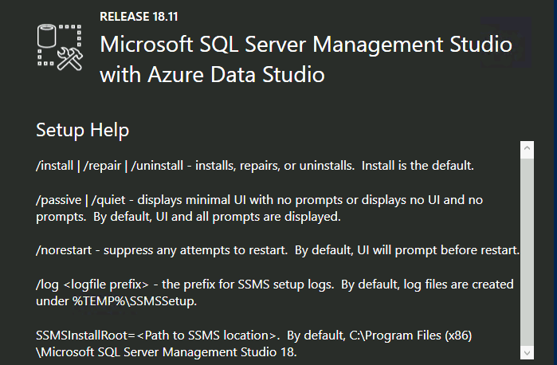Viewport: 557px width, 365px height.
Task: Click the "/norestart" help line
Action: 277,250
